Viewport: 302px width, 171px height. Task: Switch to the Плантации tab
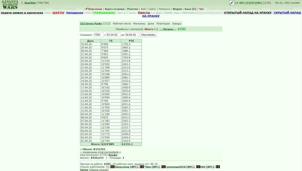(163, 23)
